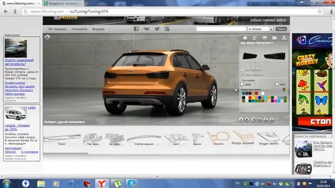Open the VK social icon

point(147,29)
